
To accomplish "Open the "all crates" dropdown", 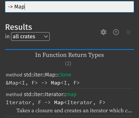I will point(30,37).
